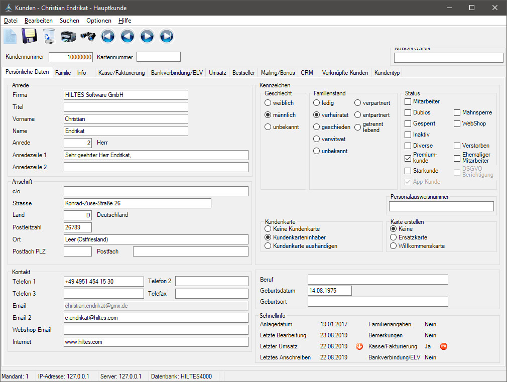Jump to the last record arrow button
The height and width of the screenshot is (382, 507).
click(x=167, y=36)
